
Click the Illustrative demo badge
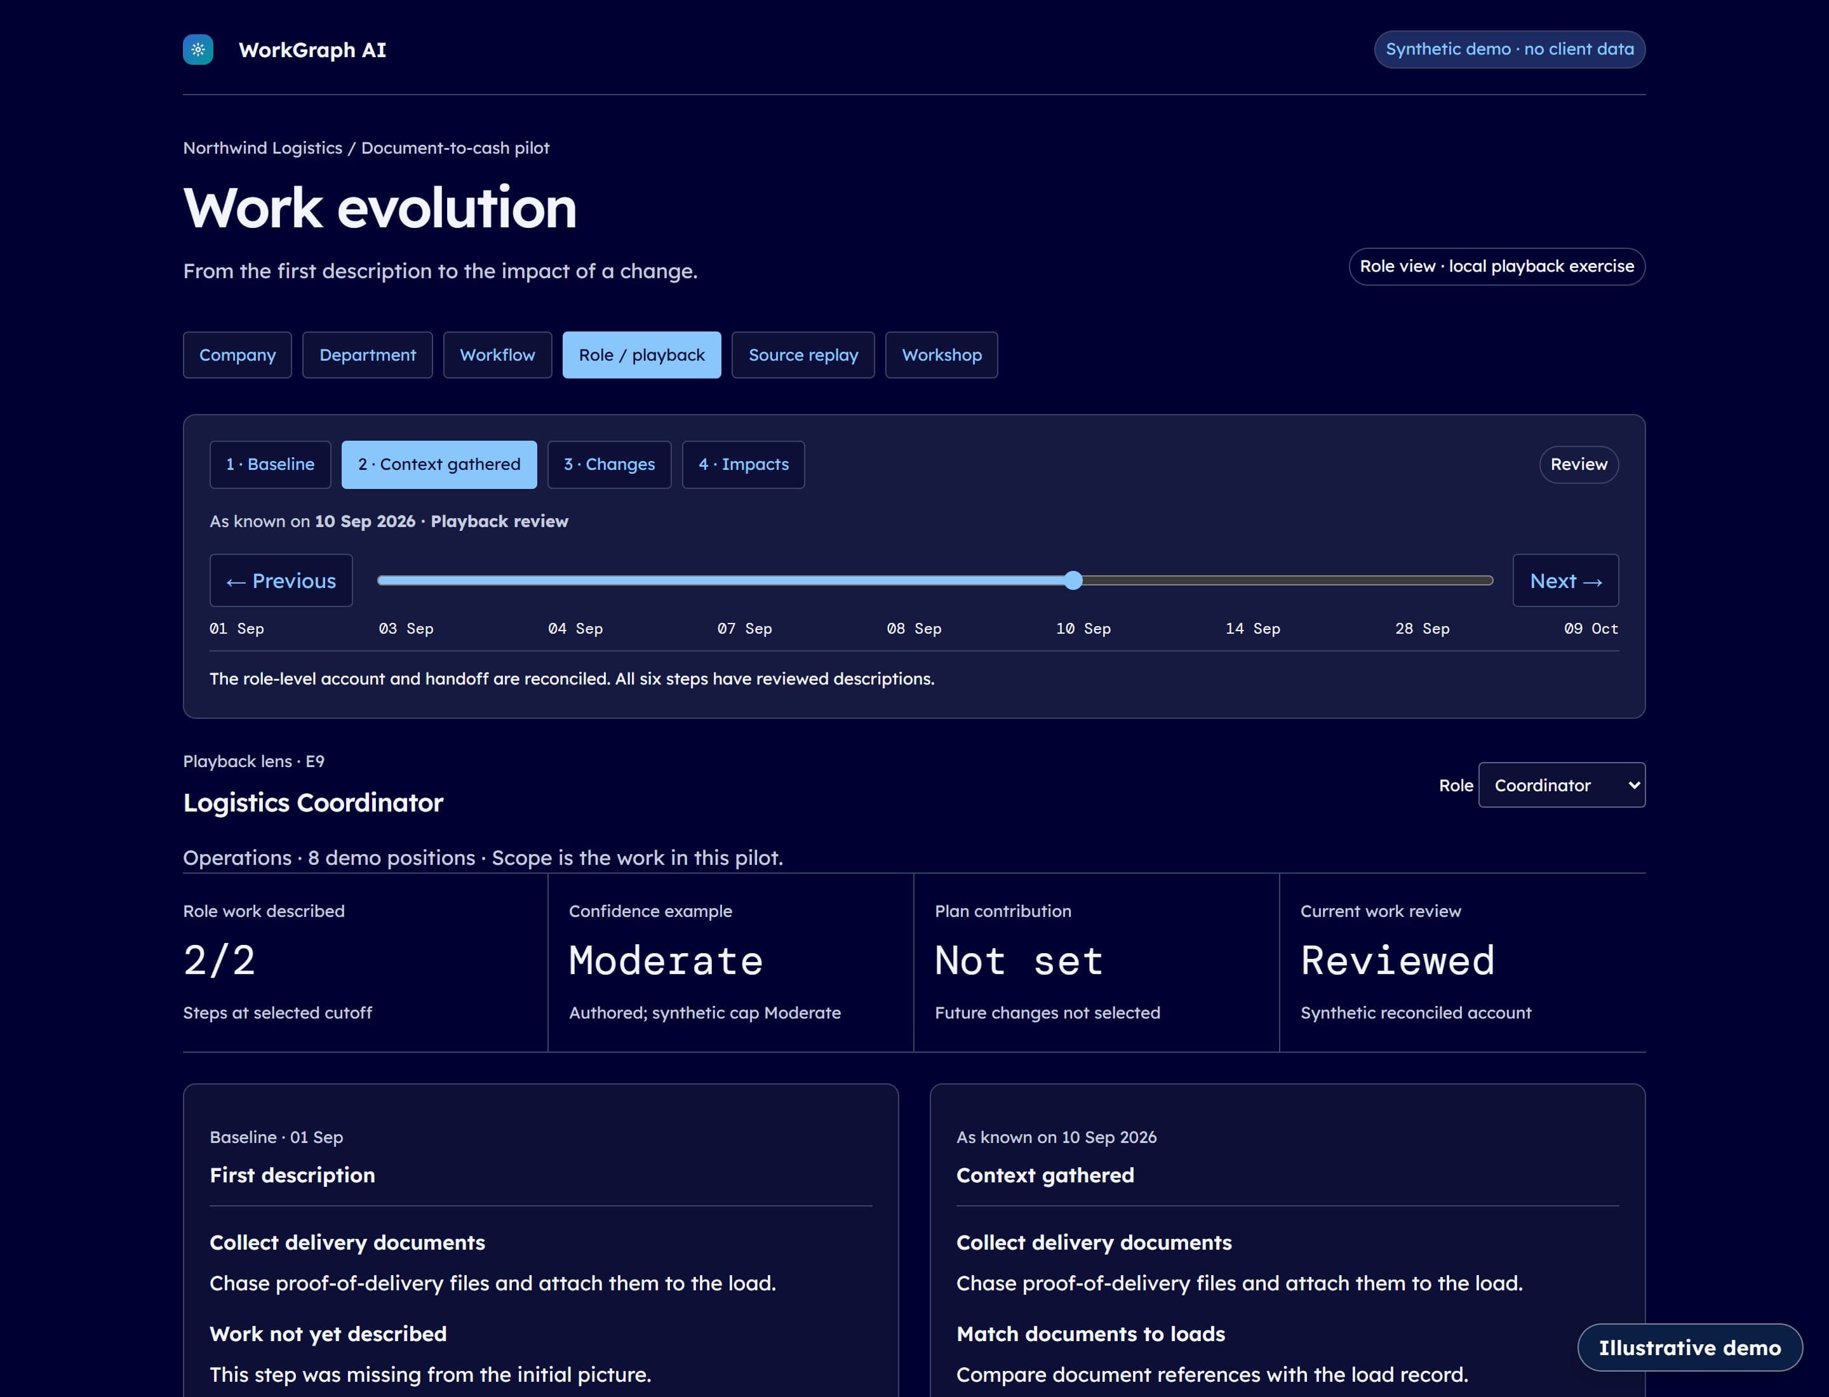coord(1690,1347)
